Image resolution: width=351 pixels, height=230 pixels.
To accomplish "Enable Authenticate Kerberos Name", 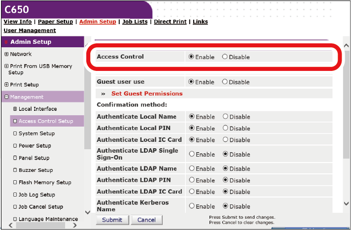I will (x=192, y=206).
